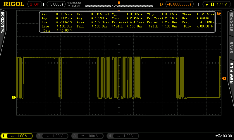Click the Vrms = 2.456 V measurement
The width and height of the screenshot is (234, 140).
point(127,18)
